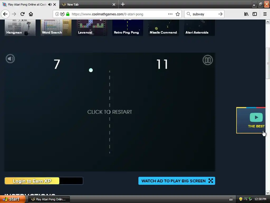The width and height of the screenshot is (270, 203).
Task: Click the browser forward arrow
Action: pos(14,14)
